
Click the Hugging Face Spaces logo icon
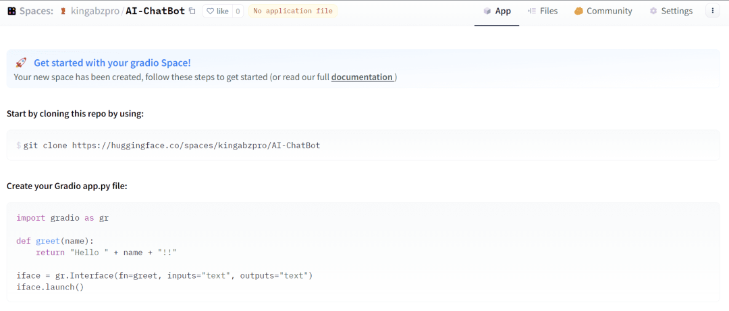coord(12,11)
